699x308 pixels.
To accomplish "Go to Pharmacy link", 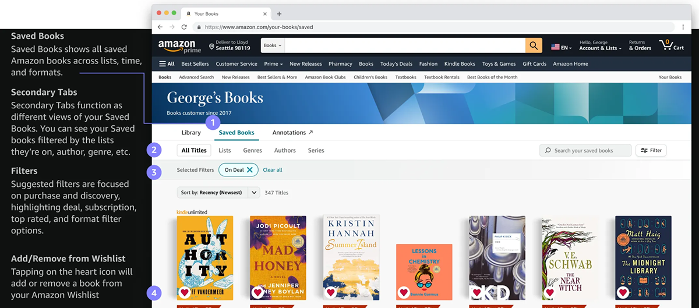I will pyautogui.click(x=340, y=64).
